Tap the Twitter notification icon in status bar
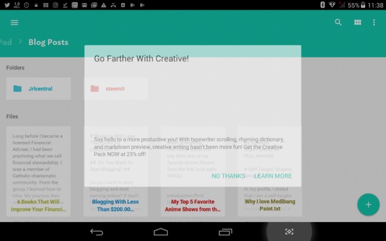Image resolution: width=386 pixels, height=241 pixels. (7, 5)
